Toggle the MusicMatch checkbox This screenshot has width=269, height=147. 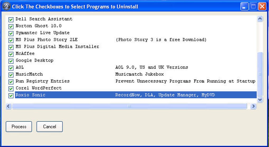[x=11, y=75]
